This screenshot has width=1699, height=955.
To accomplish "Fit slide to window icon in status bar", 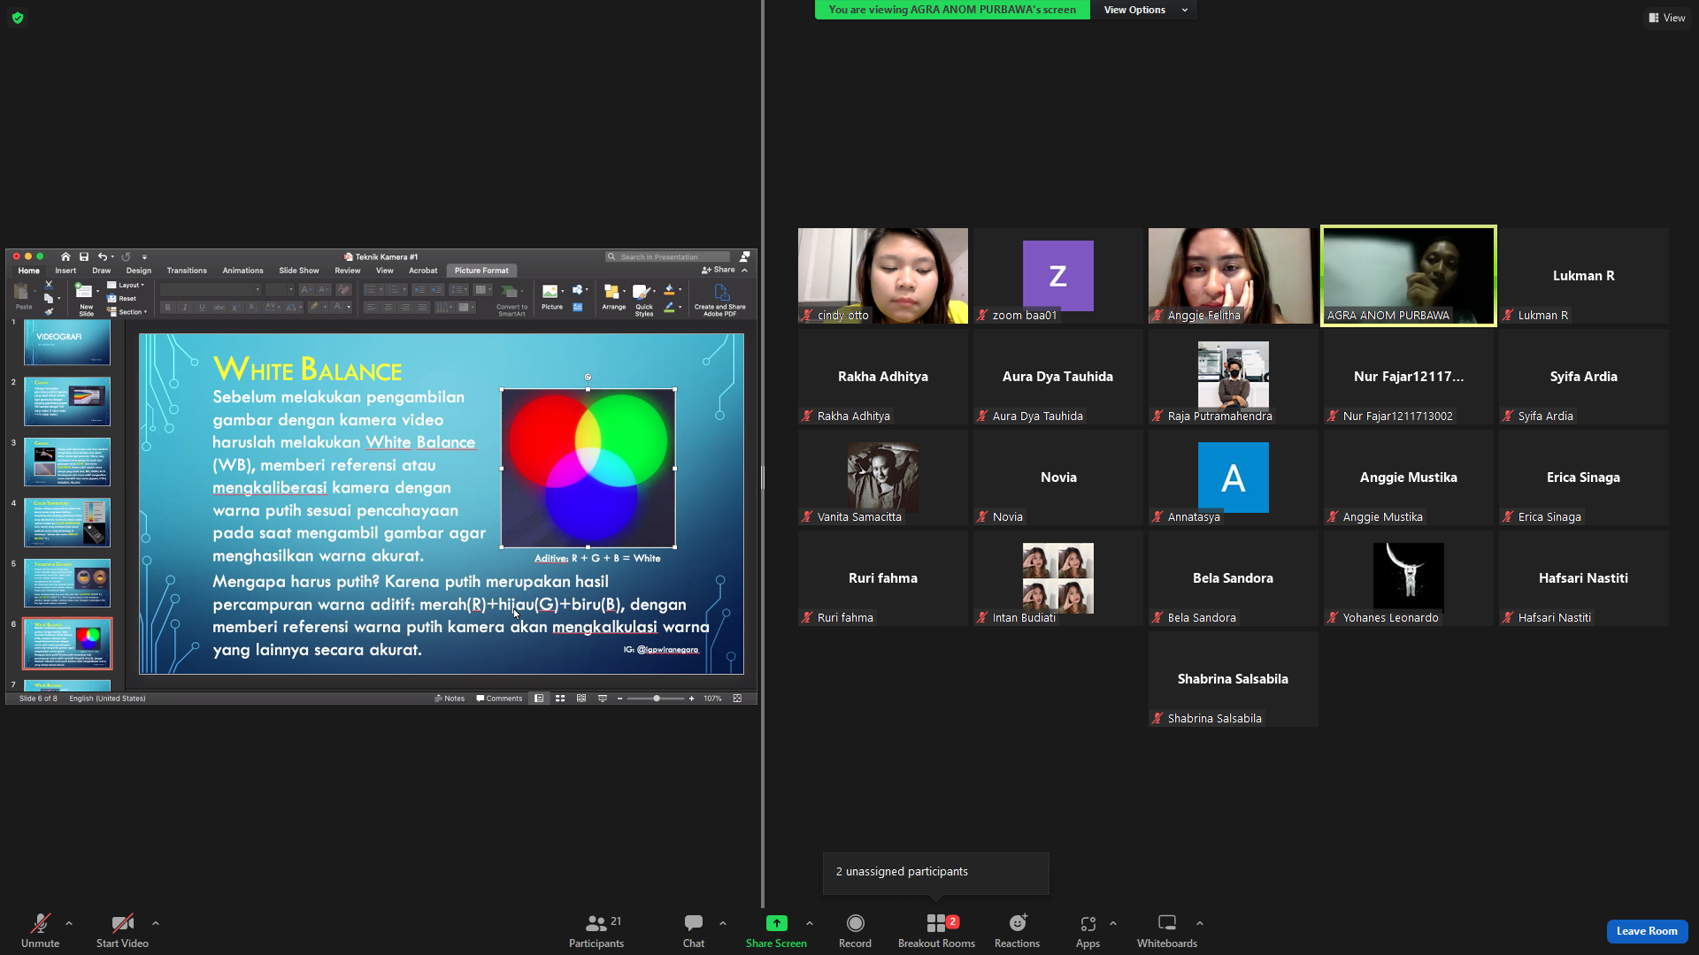I will click(x=737, y=699).
